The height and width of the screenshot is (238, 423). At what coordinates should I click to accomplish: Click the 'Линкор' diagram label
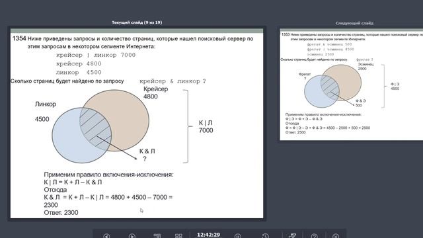(x=46, y=104)
